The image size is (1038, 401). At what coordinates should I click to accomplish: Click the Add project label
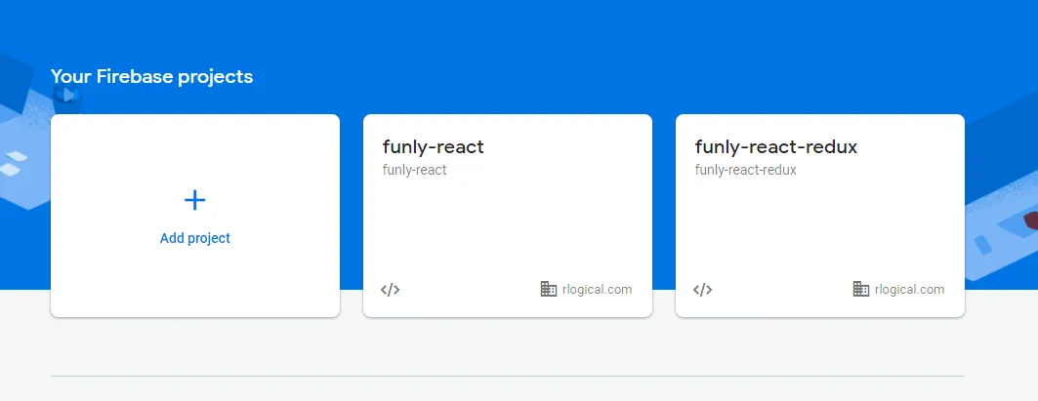(x=194, y=238)
